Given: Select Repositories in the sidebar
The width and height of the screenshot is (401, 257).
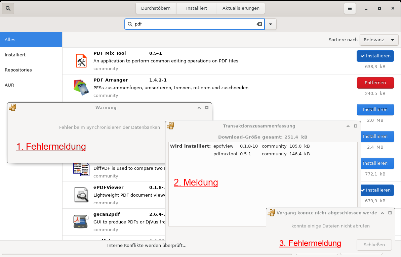Looking at the screenshot, I should [x=31, y=70].
